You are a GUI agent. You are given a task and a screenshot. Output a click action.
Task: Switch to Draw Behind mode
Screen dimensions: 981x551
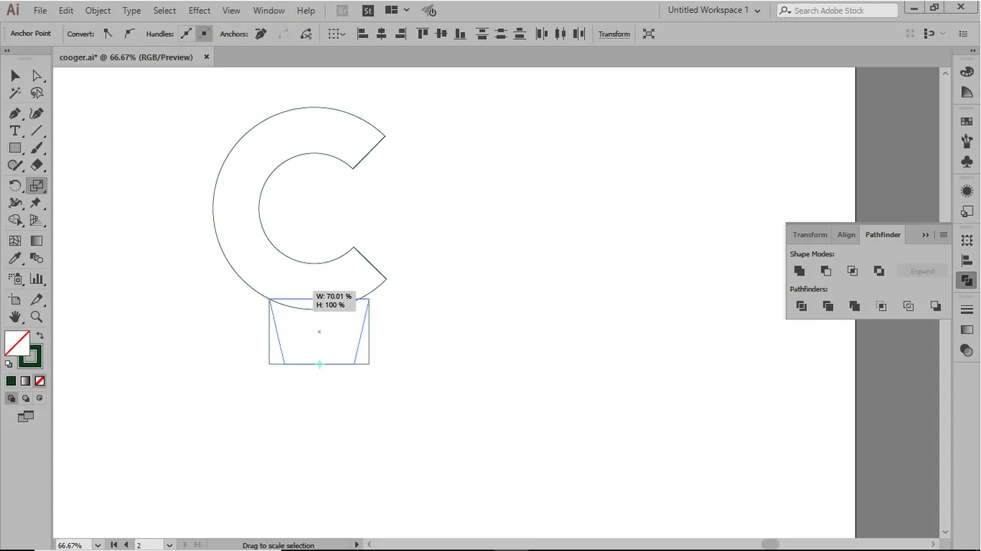click(25, 398)
